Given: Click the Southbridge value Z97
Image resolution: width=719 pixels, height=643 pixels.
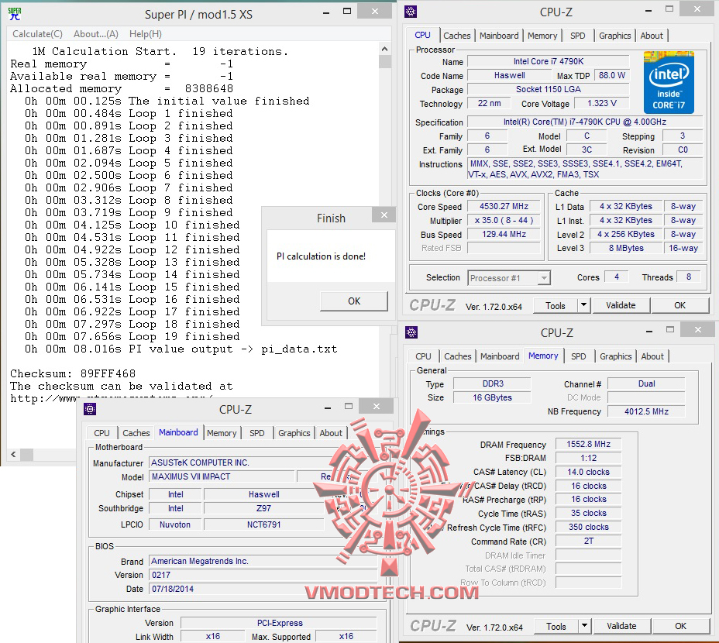Looking at the screenshot, I should pyautogui.click(x=263, y=508).
